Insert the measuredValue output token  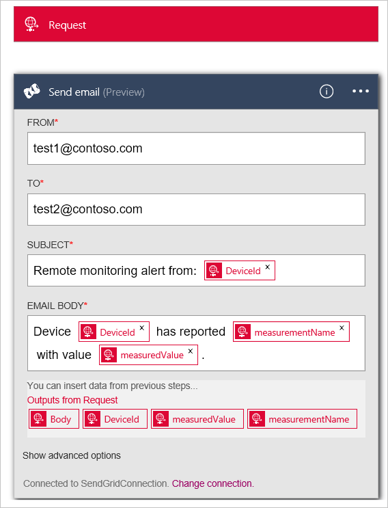[x=197, y=419]
